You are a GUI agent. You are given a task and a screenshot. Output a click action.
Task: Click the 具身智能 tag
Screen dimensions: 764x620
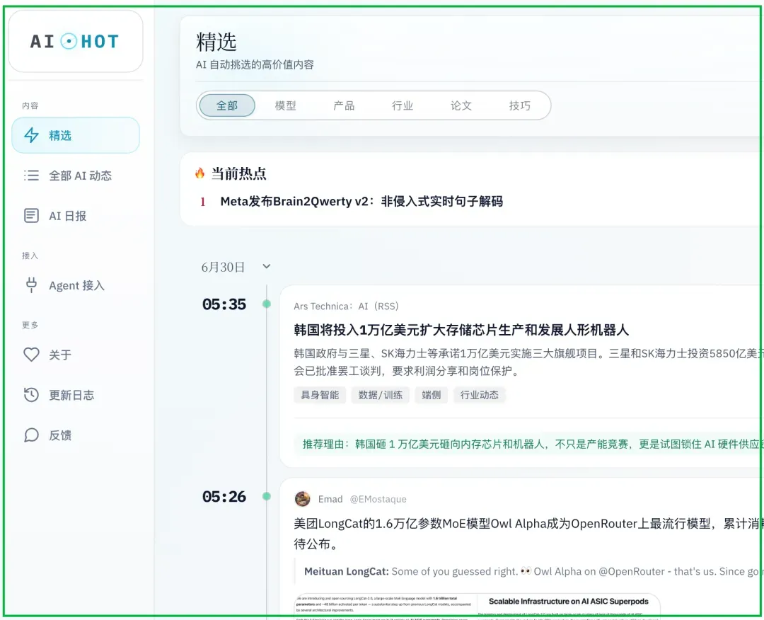320,395
